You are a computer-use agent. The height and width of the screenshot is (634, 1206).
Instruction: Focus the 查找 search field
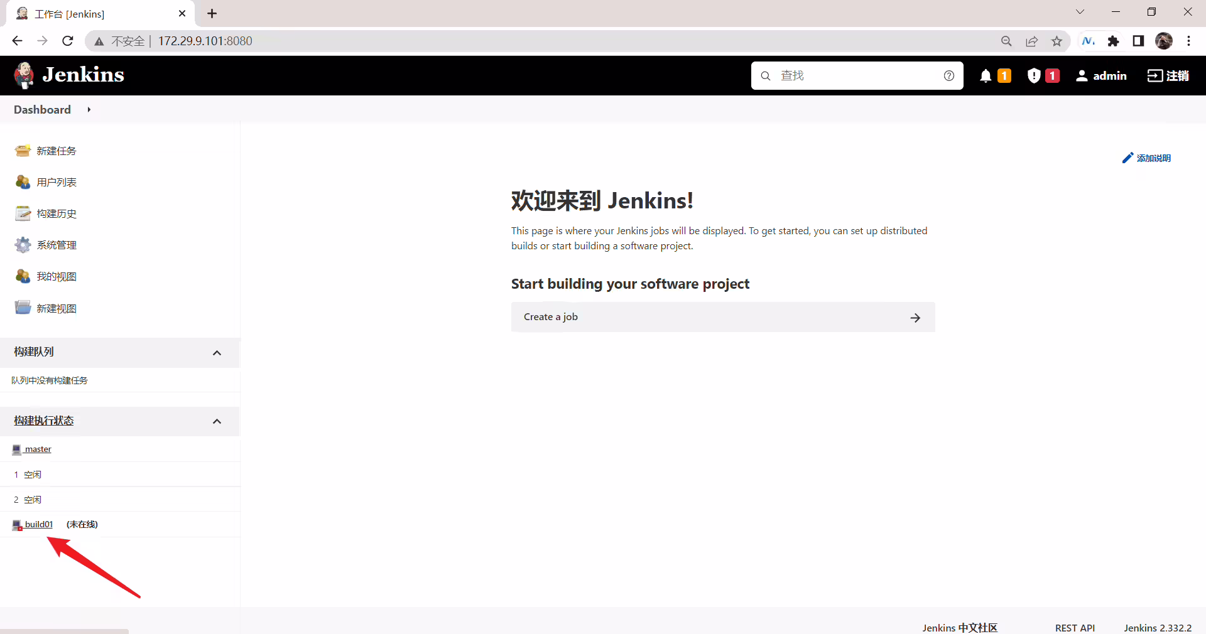click(857, 76)
